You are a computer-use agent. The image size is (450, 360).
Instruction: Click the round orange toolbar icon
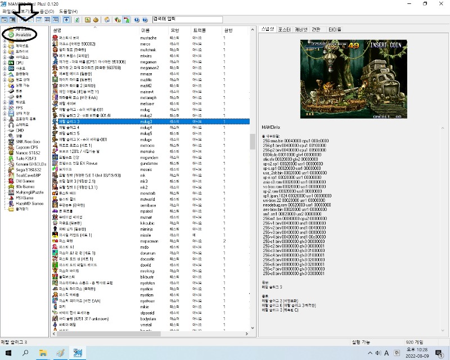tap(96, 20)
